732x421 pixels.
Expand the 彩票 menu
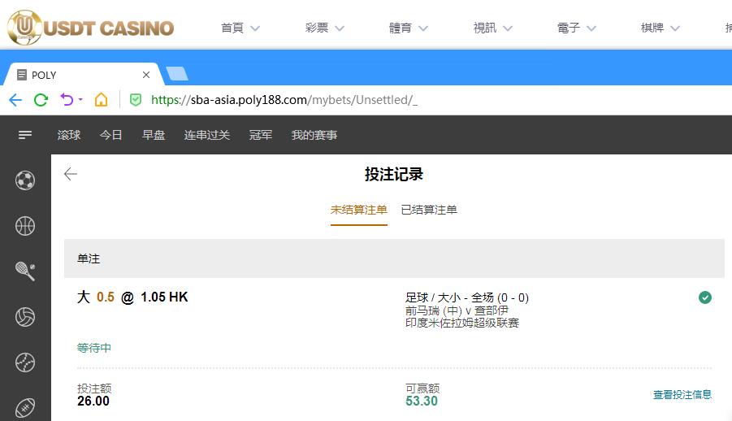[x=324, y=28]
